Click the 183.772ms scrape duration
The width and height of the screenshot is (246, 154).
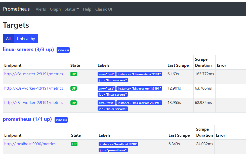[204, 74]
